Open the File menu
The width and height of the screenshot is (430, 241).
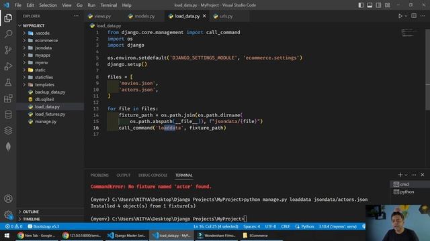click(x=18, y=5)
